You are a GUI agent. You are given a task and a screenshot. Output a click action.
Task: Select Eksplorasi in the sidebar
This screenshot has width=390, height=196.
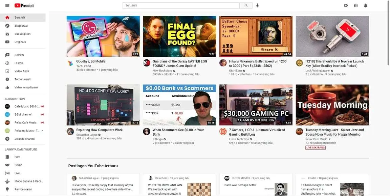point(23,26)
